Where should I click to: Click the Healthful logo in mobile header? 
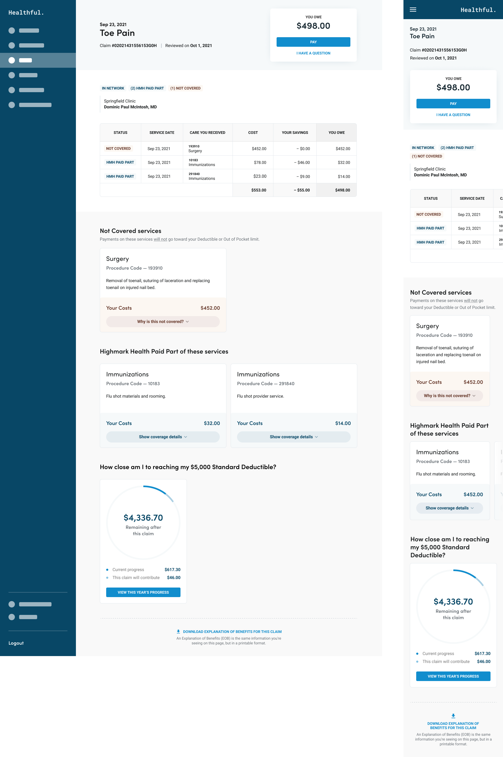(x=478, y=10)
